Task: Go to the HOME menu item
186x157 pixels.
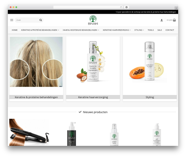Action: (15, 30)
